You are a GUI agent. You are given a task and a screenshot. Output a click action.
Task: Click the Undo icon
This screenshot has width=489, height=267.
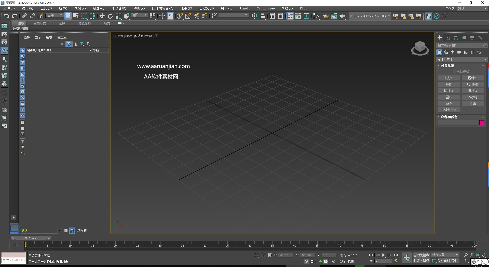point(7,16)
